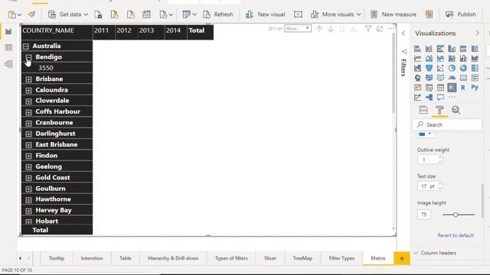Viewport: 490px width, 275px height.
Task: Expand the Geelong row
Action: click(x=29, y=167)
